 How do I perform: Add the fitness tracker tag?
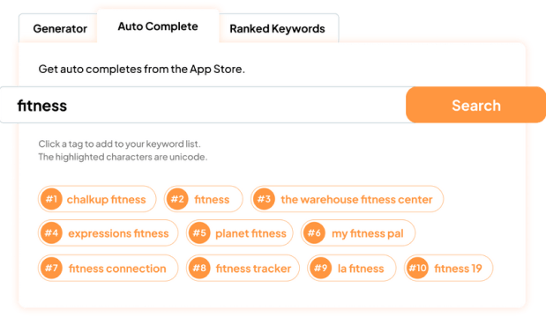[x=243, y=268]
